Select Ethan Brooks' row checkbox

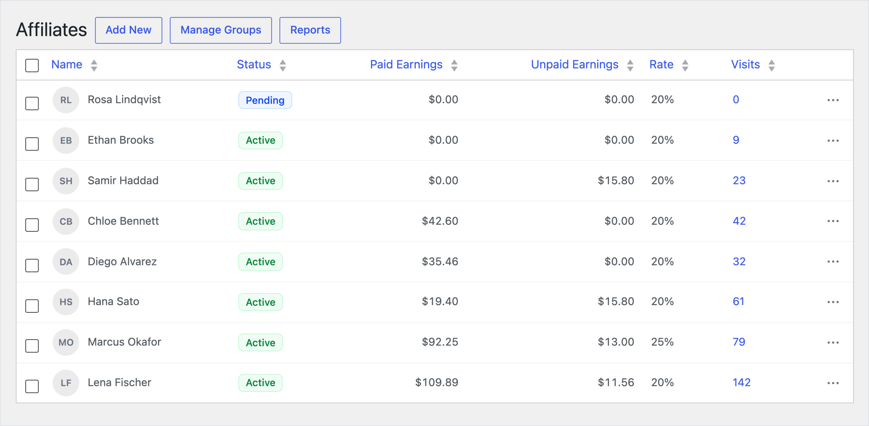coord(32,144)
